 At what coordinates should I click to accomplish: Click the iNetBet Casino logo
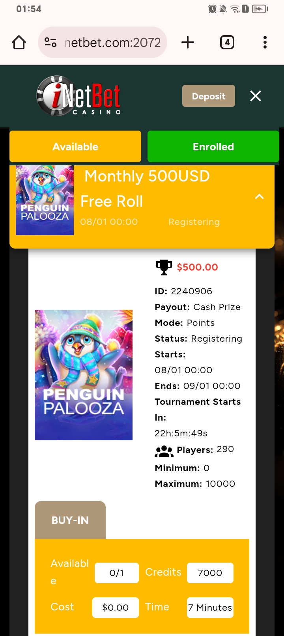(x=78, y=96)
